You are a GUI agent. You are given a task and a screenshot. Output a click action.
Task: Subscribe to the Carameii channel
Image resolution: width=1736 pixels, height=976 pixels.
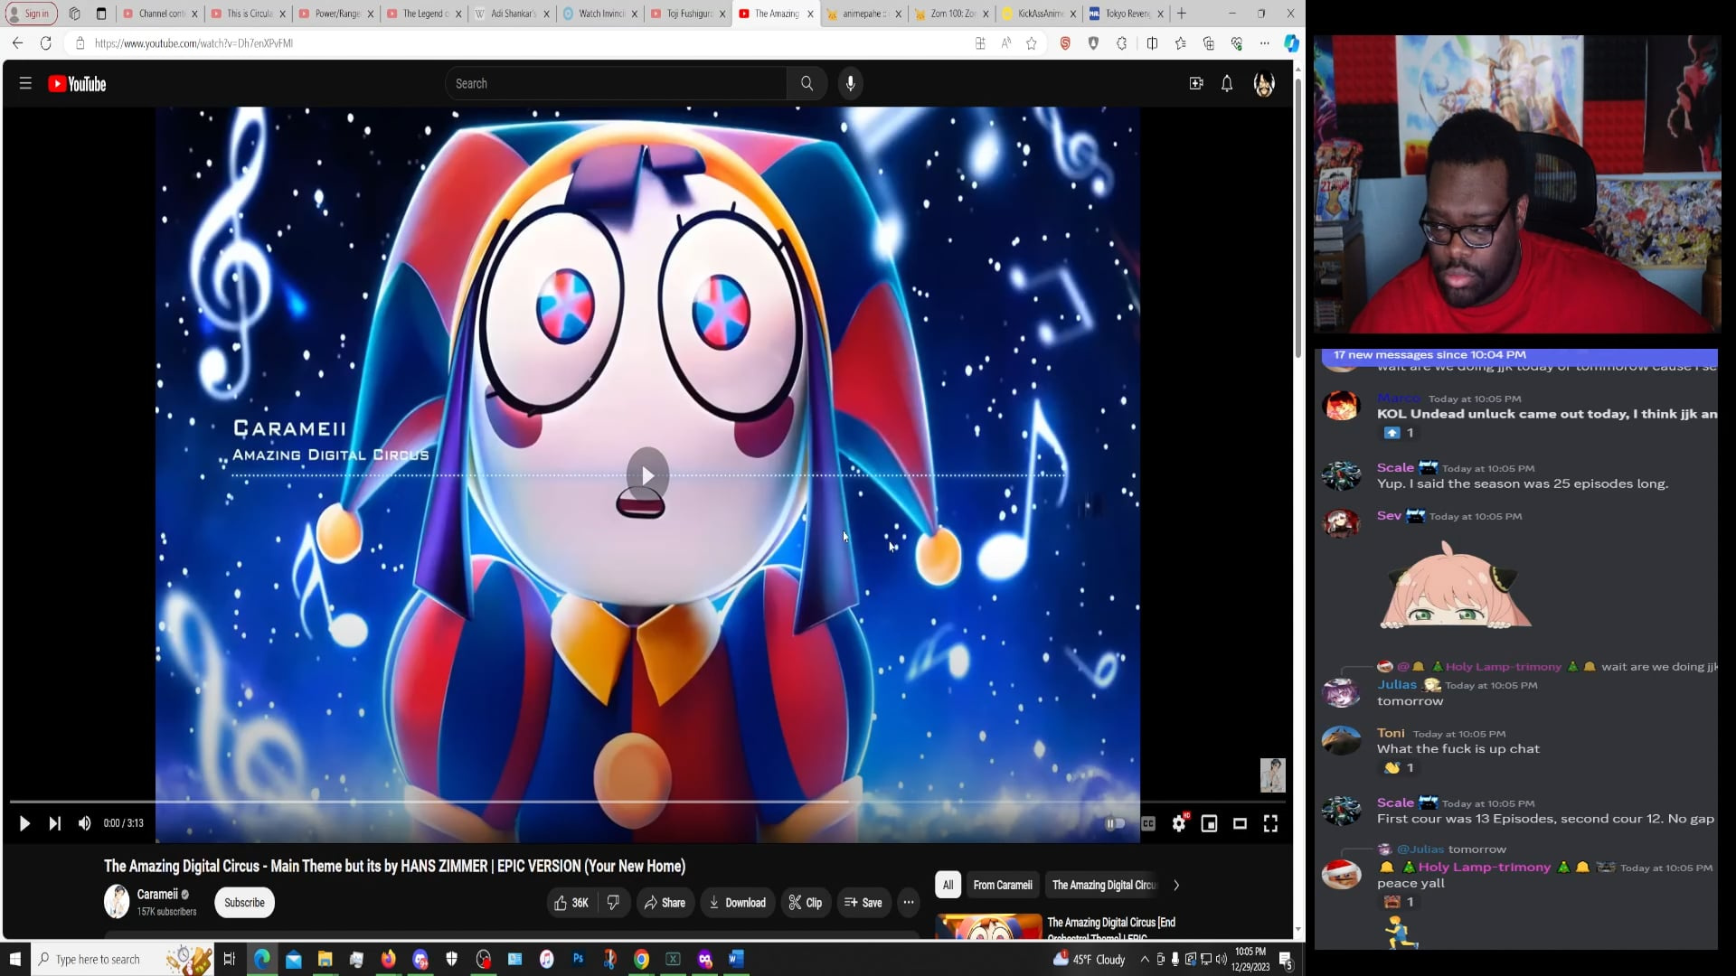244,903
